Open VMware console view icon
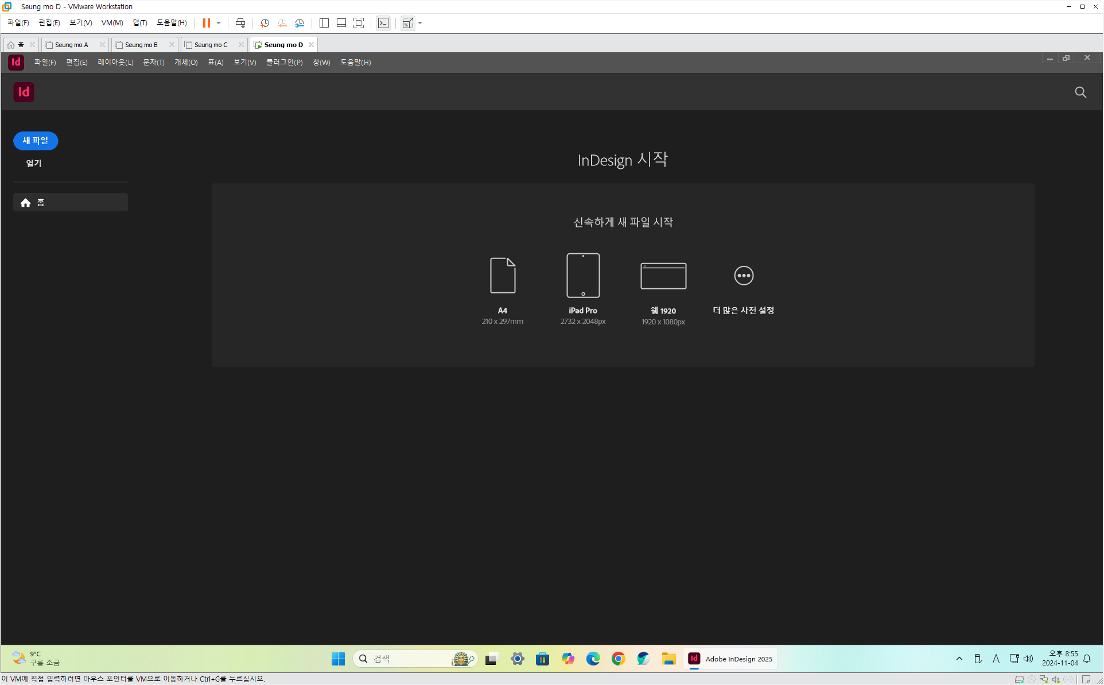Viewport: 1104px width, 685px height. pos(383,23)
